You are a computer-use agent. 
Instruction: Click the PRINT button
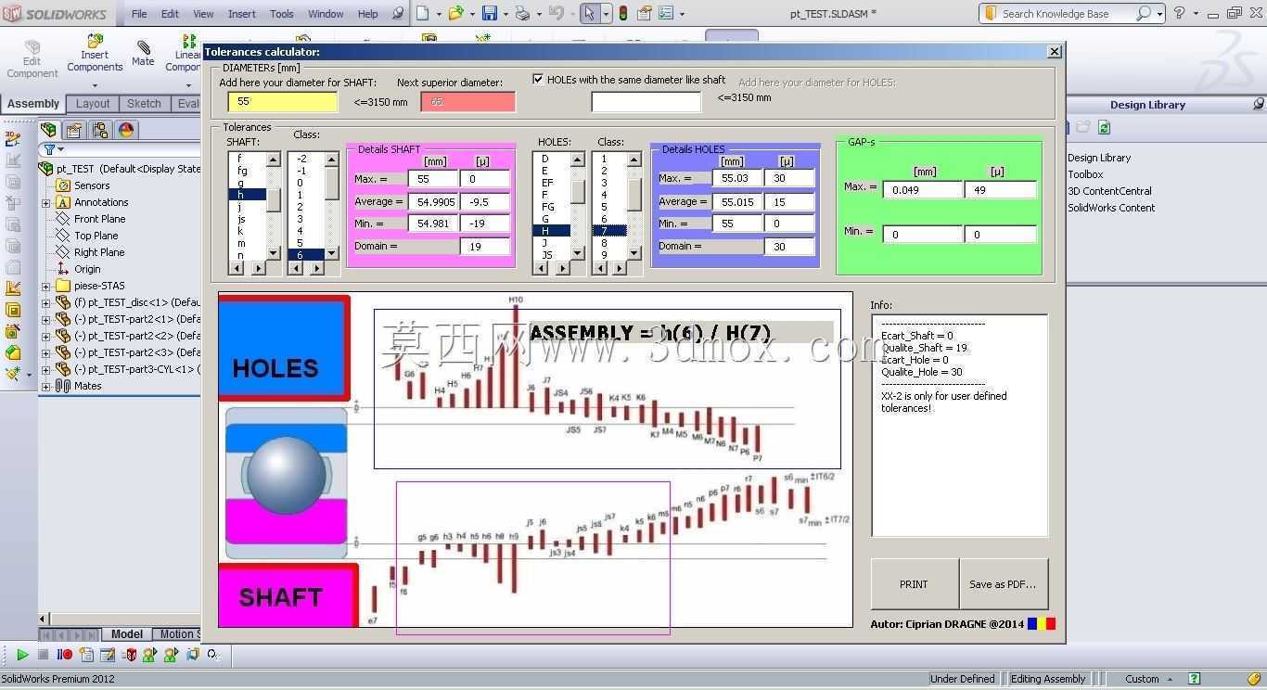914,584
